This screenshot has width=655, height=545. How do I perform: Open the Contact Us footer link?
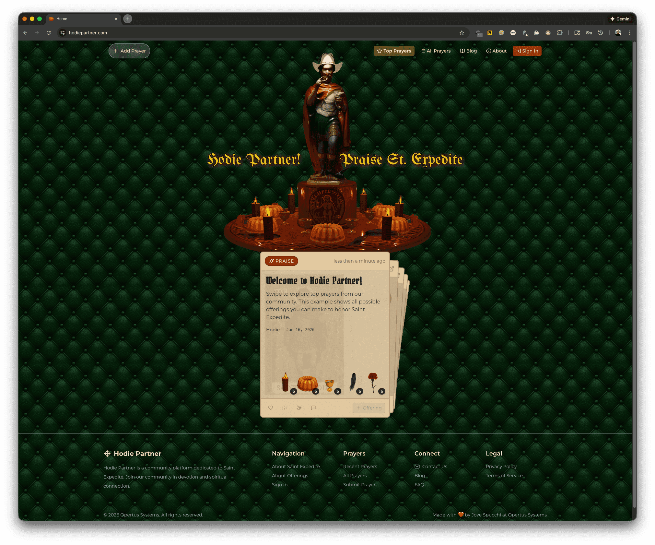431,467
